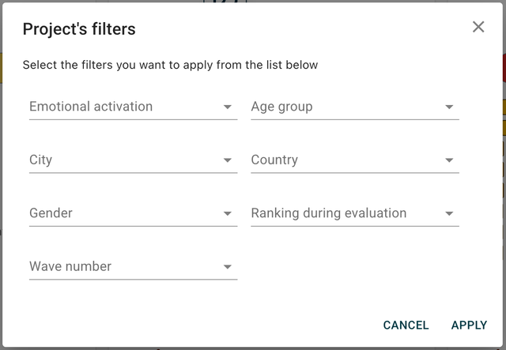Click the Gender dropdown arrow
Image resolution: width=506 pixels, height=350 pixels.
click(228, 213)
